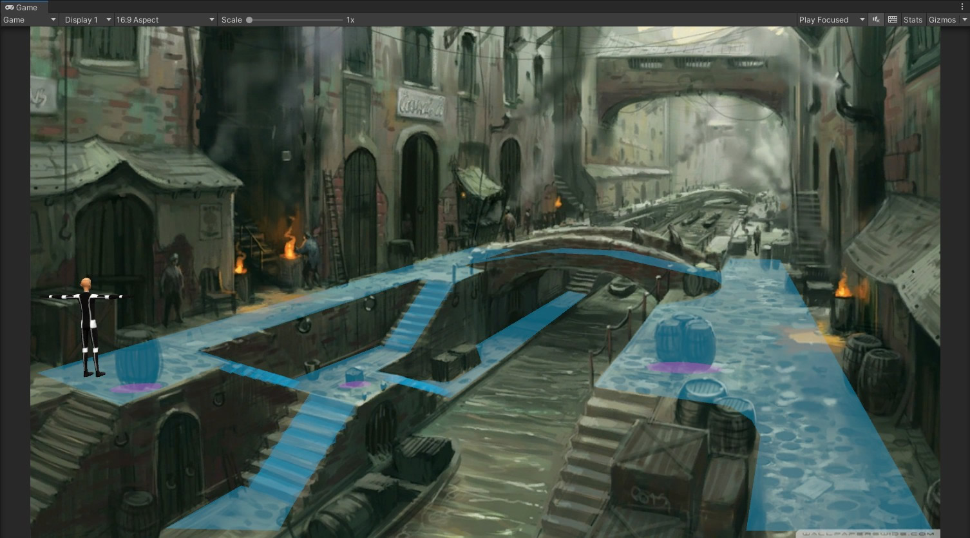
Task: Toggle the mute audio icon
Action: tap(876, 19)
